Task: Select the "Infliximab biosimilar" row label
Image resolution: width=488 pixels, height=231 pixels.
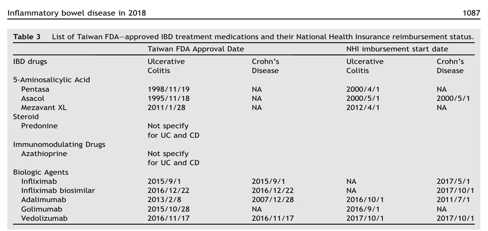Action: click(58, 191)
